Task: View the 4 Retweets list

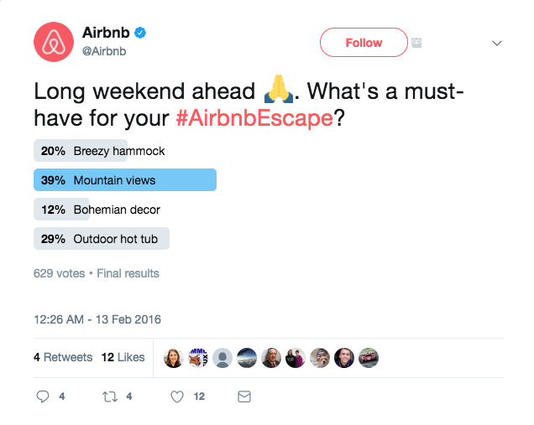Action: point(63,357)
